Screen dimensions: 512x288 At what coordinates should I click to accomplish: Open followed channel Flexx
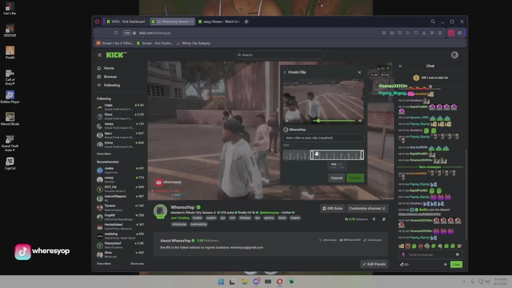pyautogui.click(x=120, y=116)
